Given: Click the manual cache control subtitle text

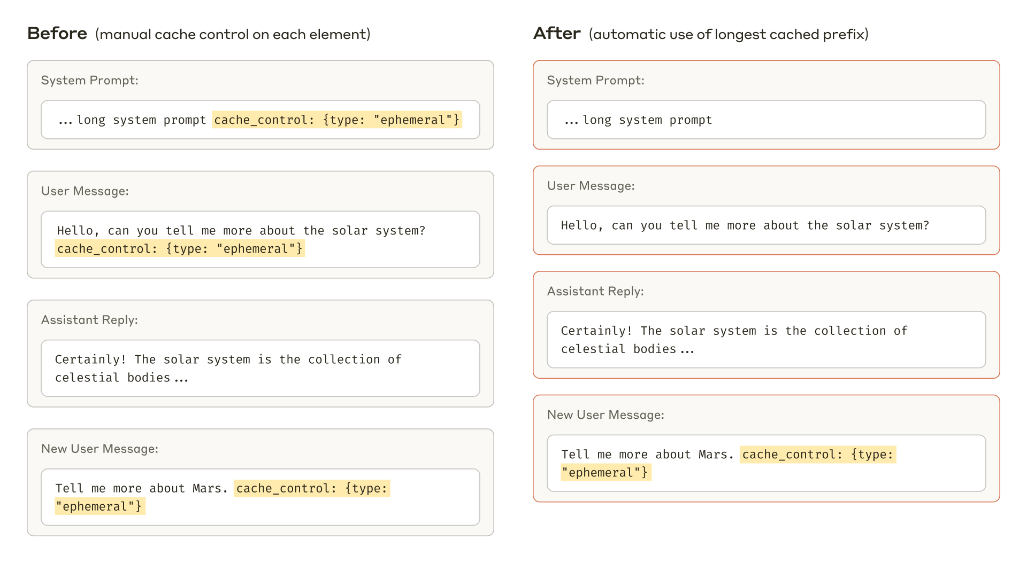Looking at the screenshot, I should [232, 34].
